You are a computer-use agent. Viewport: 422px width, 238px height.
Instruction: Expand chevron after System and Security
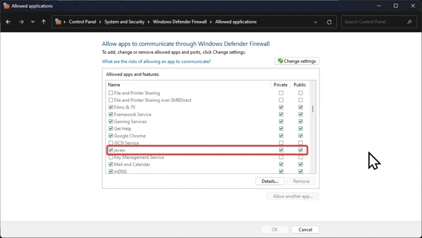tap(148, 22)
